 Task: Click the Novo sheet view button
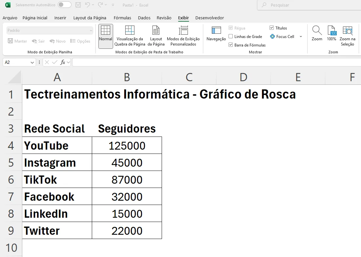click(x=58, y=41)
